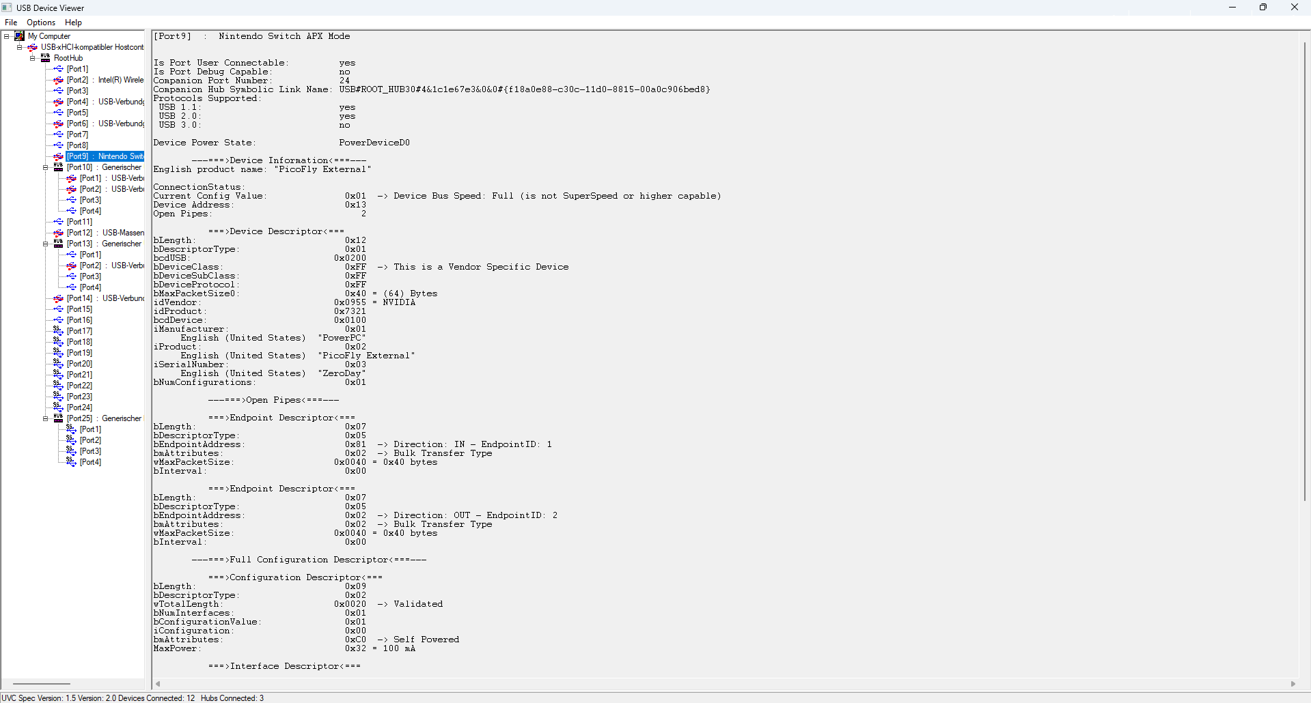The width and height of the screenshot is (1311, 703).
Task: Click the details pane vertical scrollbar thumb
Action: (1305, 272)
